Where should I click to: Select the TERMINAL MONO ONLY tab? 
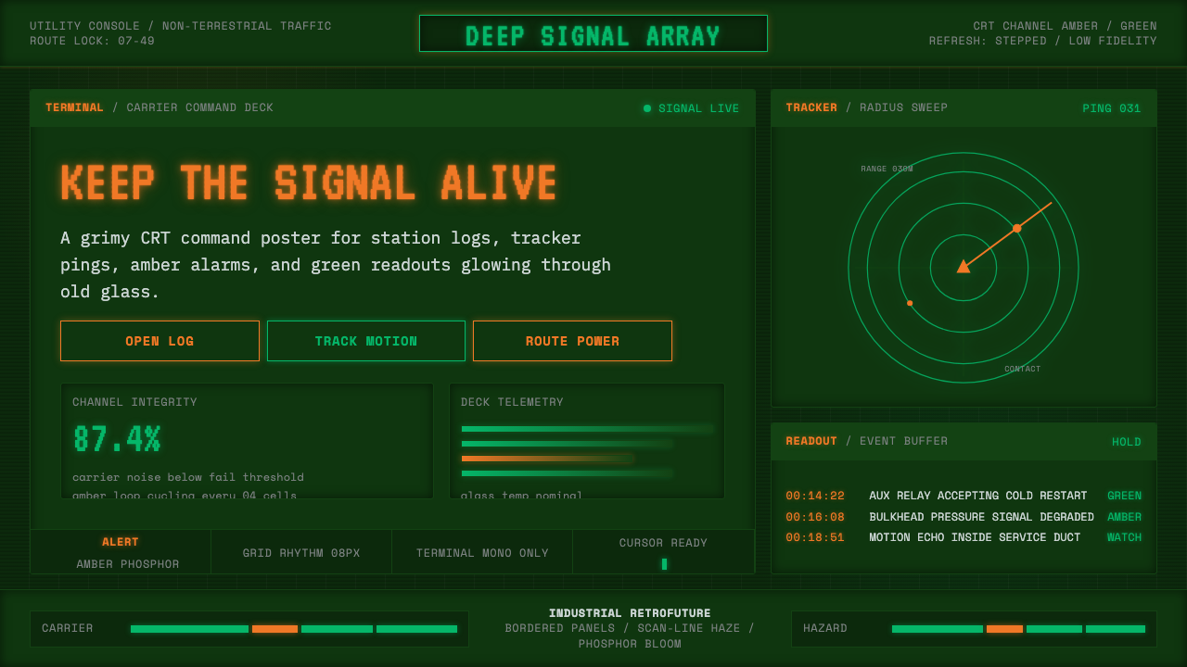pyautogui.click(x=482, y=552)
